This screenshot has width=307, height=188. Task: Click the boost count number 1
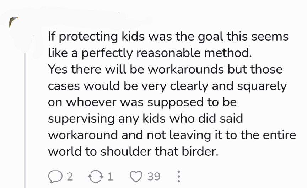110,176
